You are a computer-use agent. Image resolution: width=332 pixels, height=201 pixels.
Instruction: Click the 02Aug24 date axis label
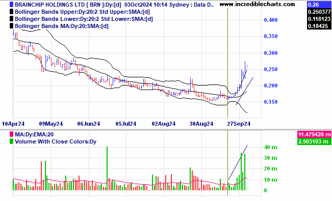pos(164,124)
